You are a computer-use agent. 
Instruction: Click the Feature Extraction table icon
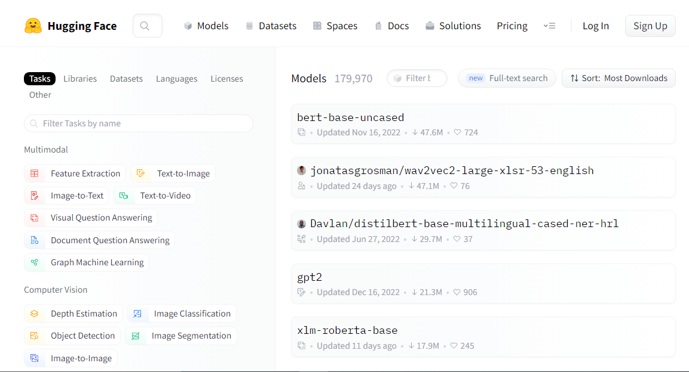pyautogui.click(x=34, y=173)
